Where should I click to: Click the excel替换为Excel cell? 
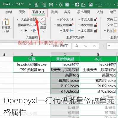(32, 65)
